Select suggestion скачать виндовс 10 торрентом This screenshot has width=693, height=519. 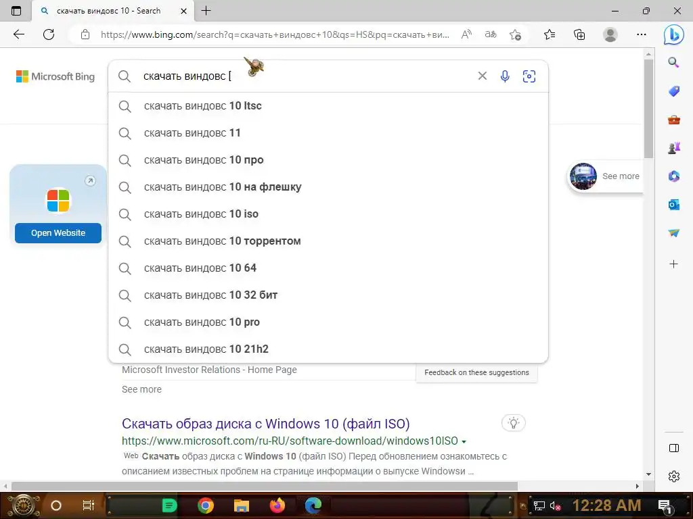click(328, 241)
